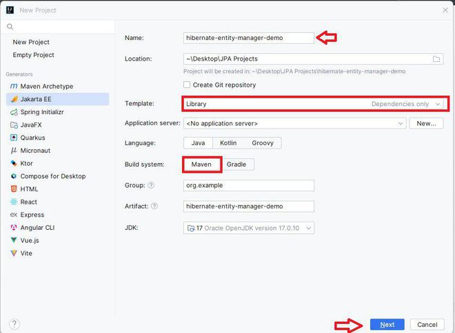Click the Jakarta EE sail icon
This screenshot has height=333, width=455.
[x=14, y=99]
